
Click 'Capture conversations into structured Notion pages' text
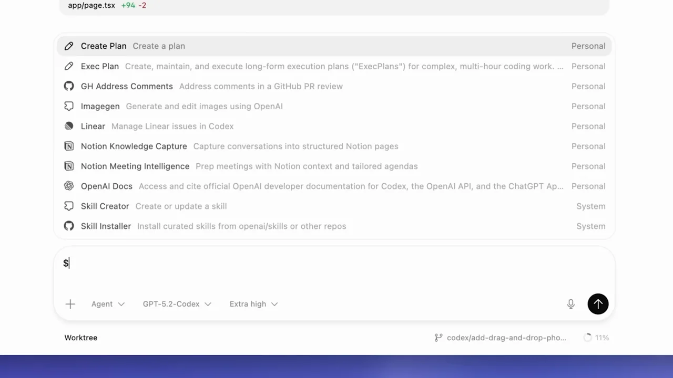pos(295,146)
